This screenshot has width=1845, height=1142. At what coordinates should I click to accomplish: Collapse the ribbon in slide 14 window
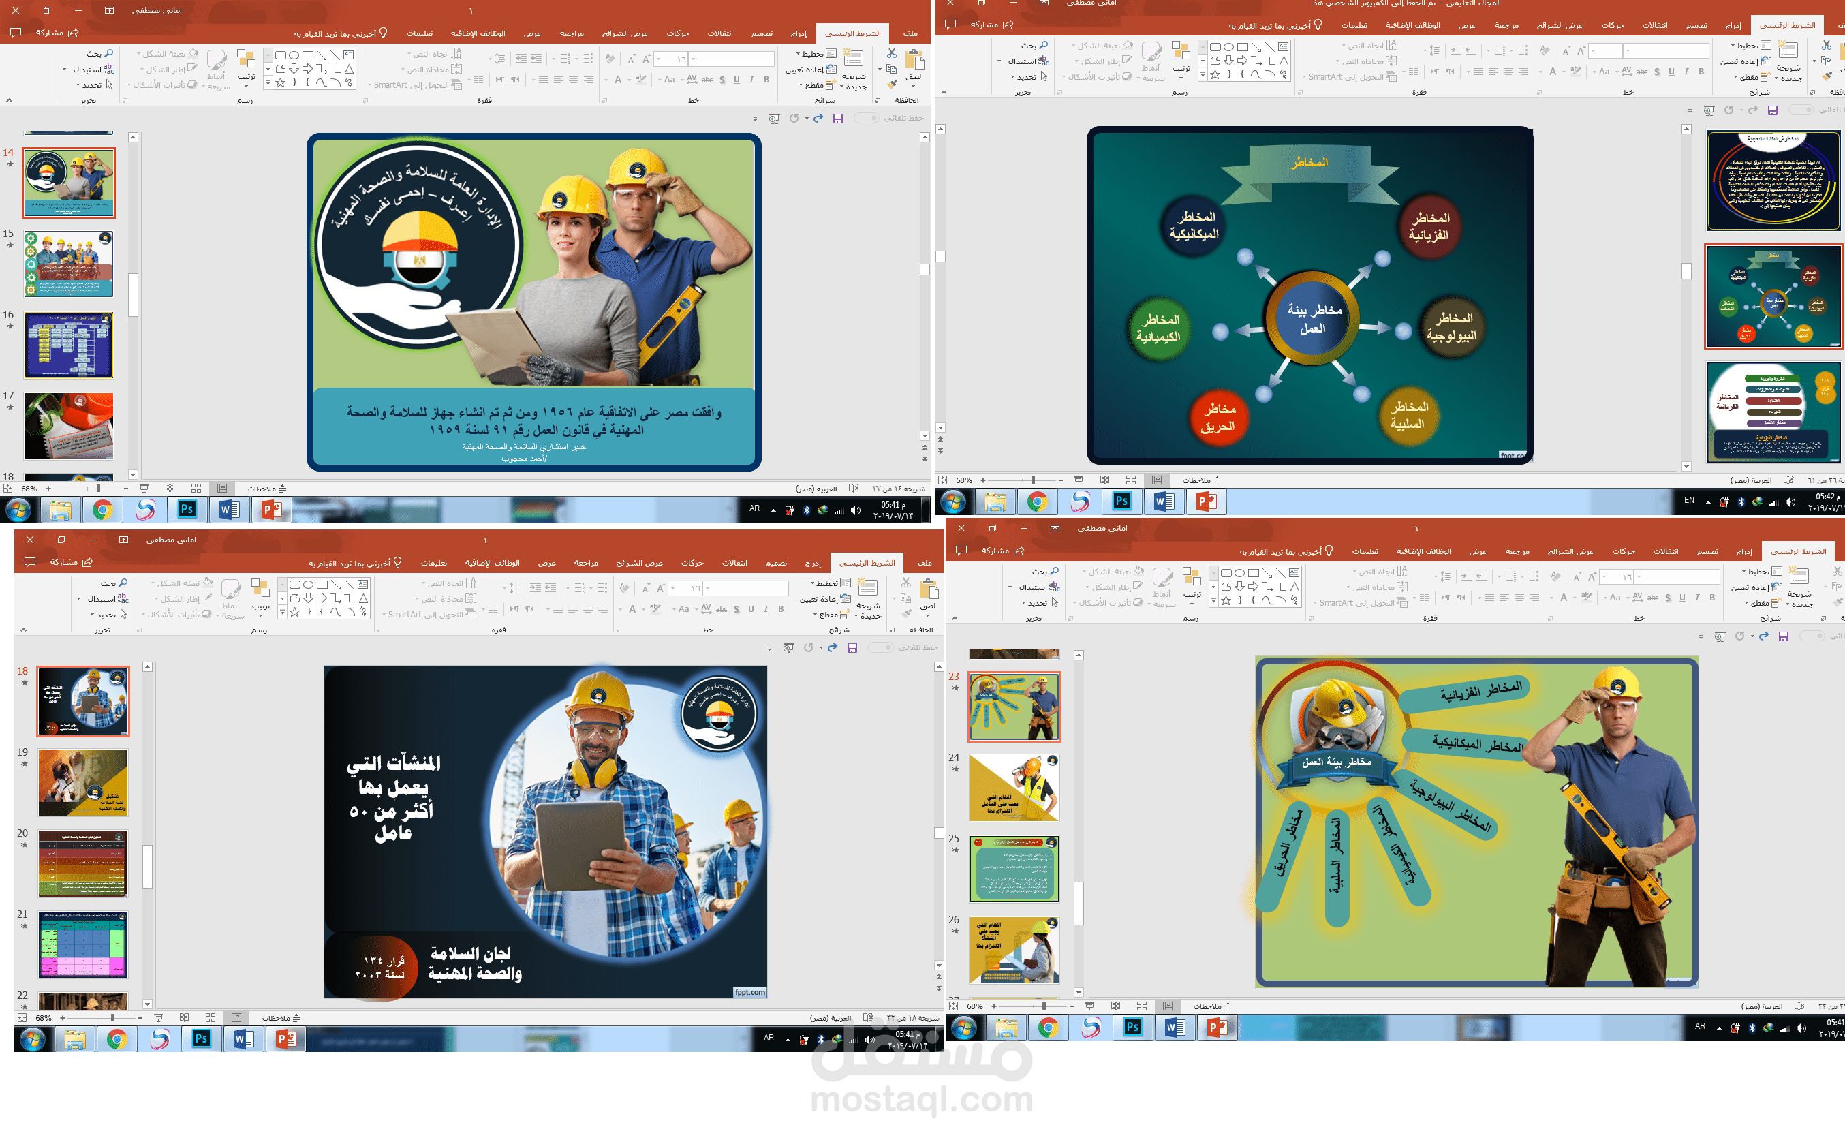point(9,100)
